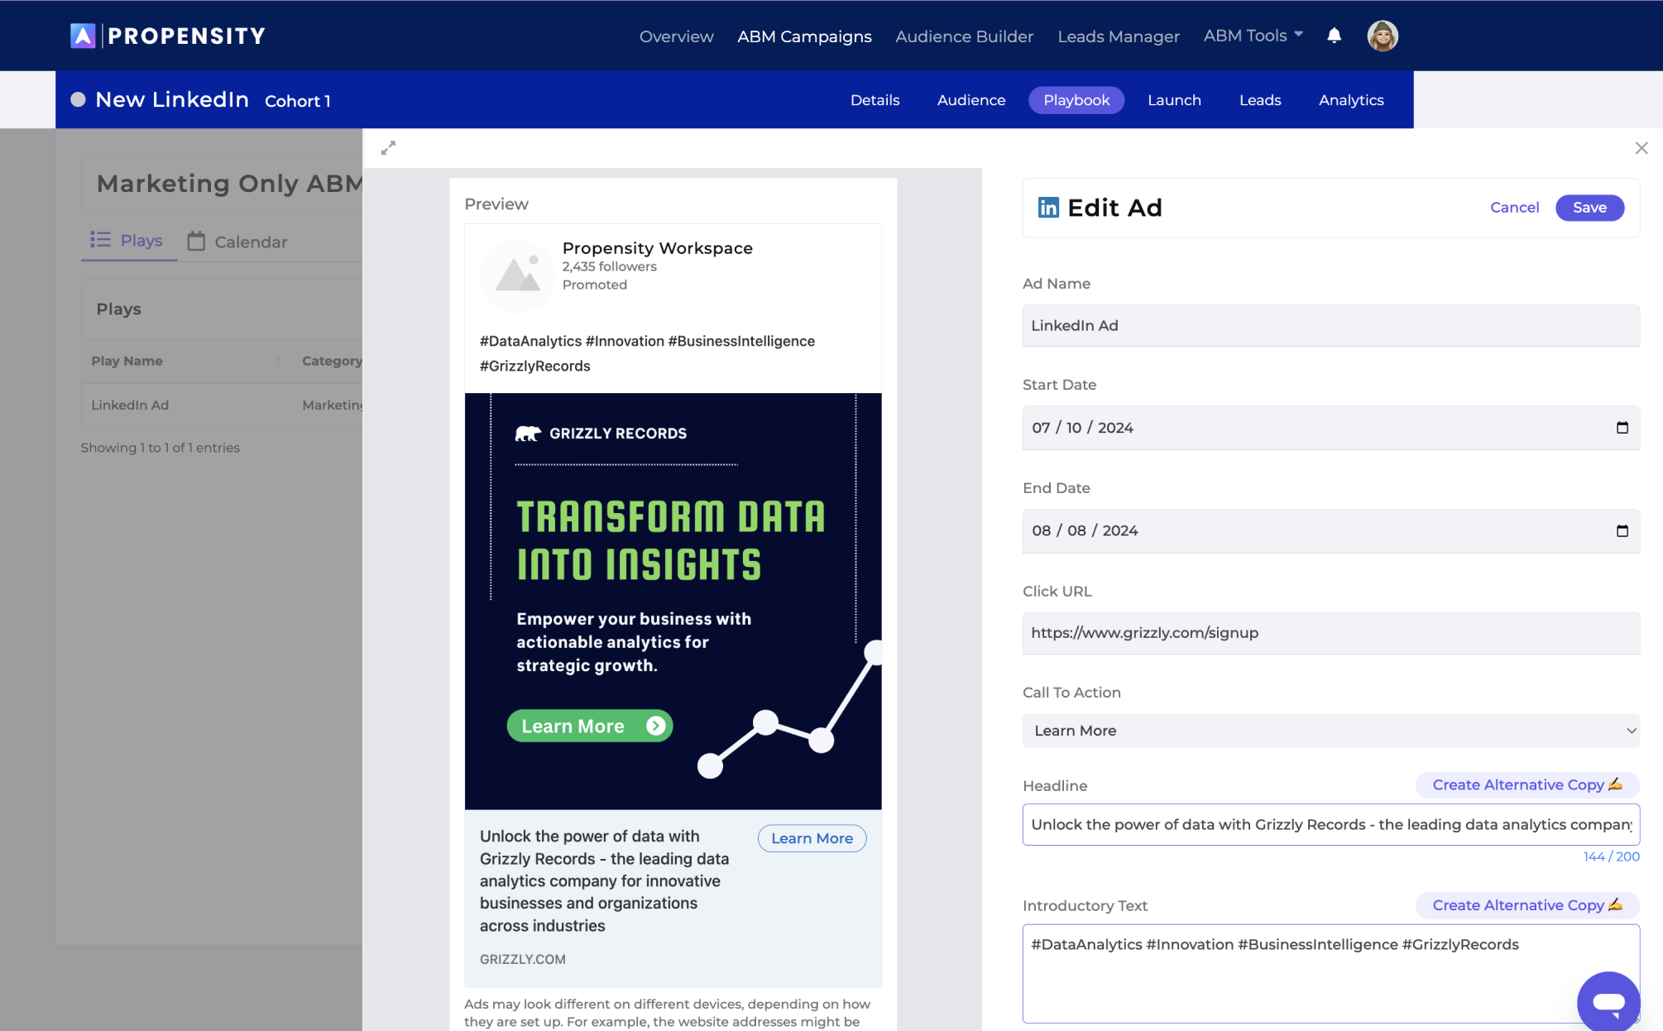Click the ad preview image
Viewport: 1663px width, 1031px height.
pyautogui.click(x=673, y=602)
